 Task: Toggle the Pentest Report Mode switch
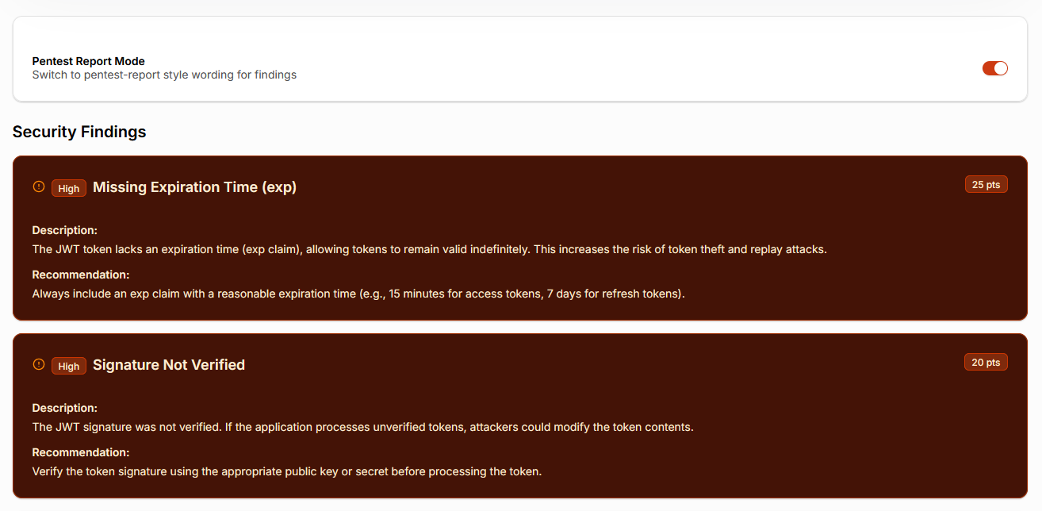click(x=994, y=68)
